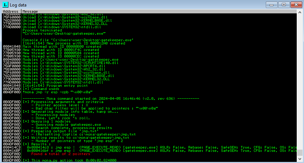Select the 0x080416bf jmp esp result row
Screen dimensions: 304x163
[x=145, y=150]
